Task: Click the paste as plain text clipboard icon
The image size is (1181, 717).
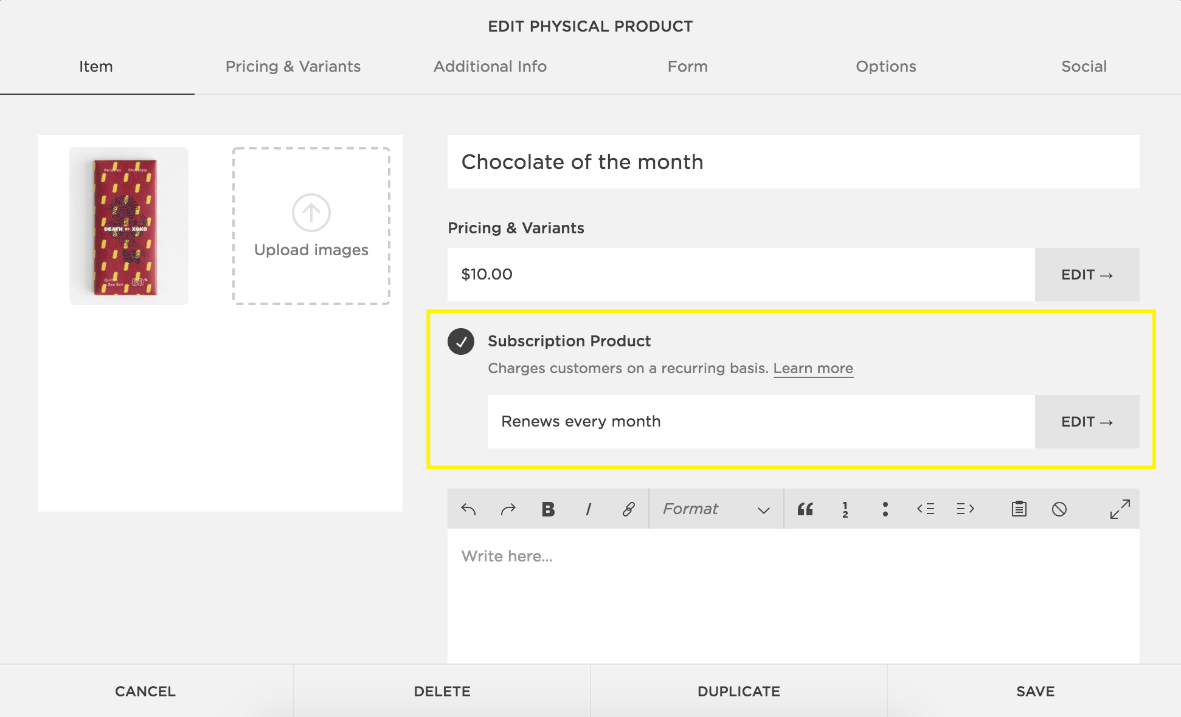Action: tap(1019, 509)
